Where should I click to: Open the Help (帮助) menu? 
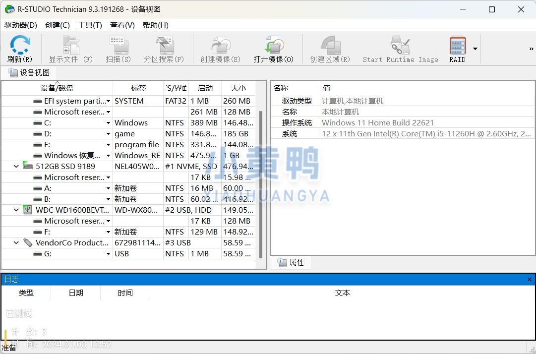pyautogui.click(x=156, y=25)
